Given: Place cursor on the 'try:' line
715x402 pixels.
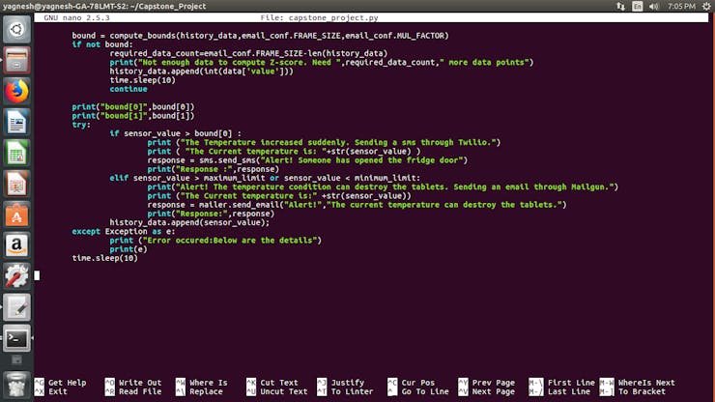Looking at the screenshot, I should click(81, 125).
